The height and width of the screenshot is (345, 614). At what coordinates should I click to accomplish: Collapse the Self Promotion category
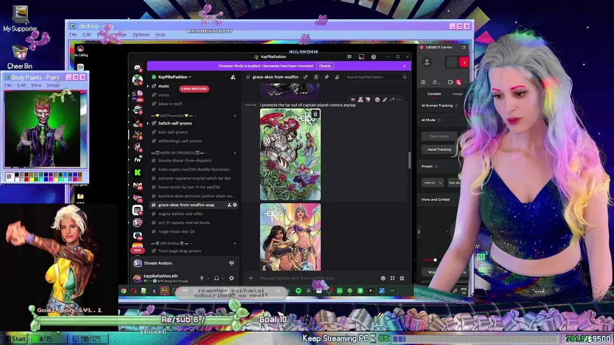[x=174, y=115]
